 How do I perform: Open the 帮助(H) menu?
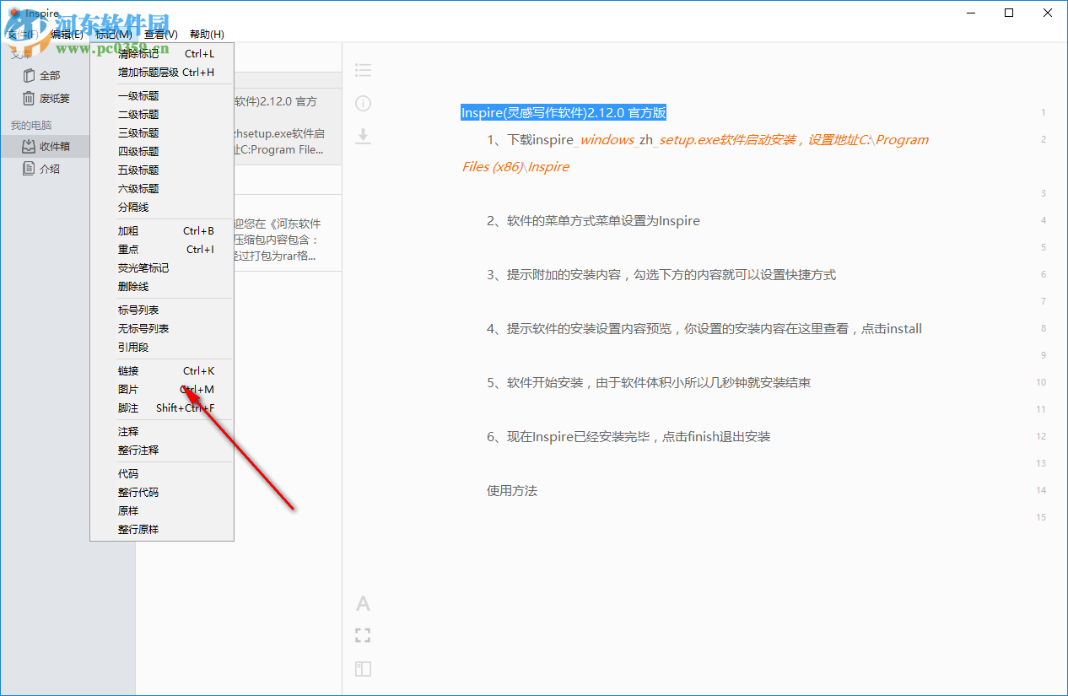click(x=207, y=34)
